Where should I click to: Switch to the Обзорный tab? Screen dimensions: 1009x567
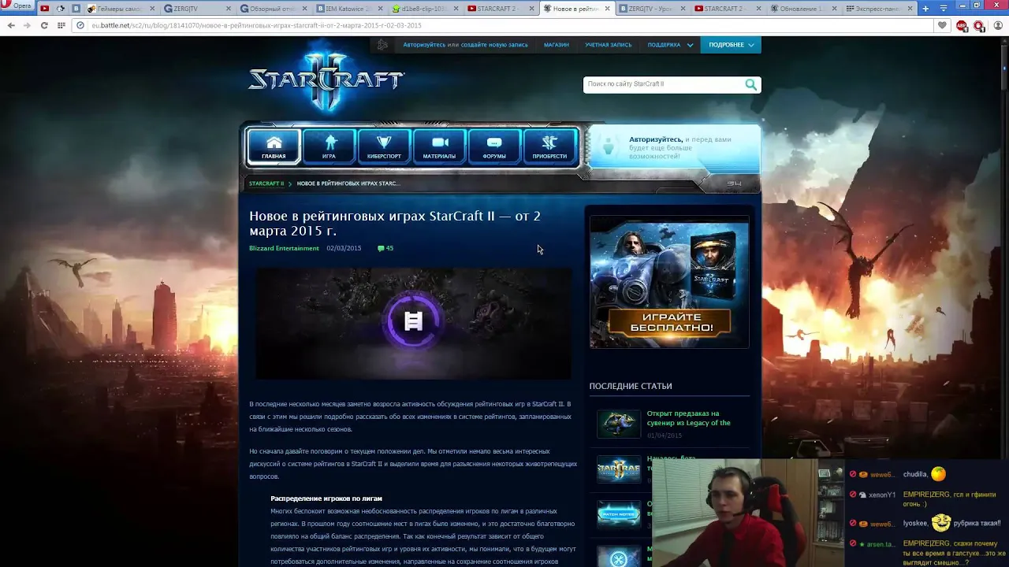[x=273, y=9]
